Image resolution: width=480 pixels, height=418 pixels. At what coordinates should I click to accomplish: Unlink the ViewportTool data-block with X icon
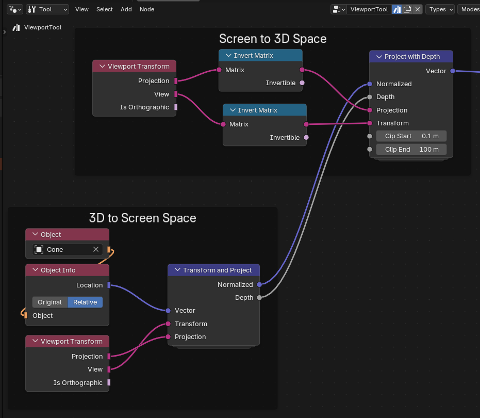pos(418,9)
